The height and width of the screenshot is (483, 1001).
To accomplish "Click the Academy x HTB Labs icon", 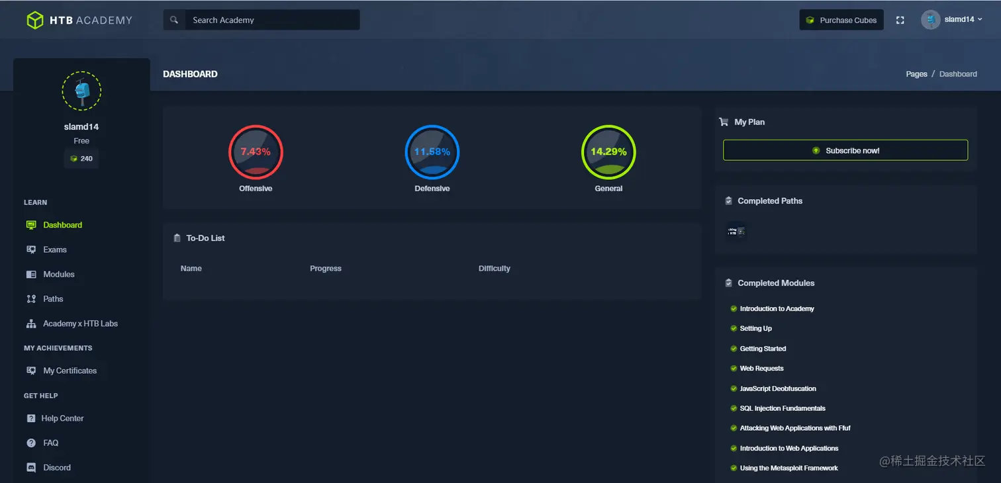I will (x=31, y=324).
